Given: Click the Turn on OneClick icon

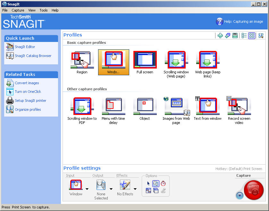Looking at the screenshot, I should coord(10,92).
